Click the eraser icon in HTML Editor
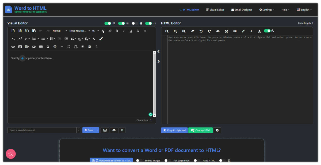Image resolution: width=321 pixels, height=165 pixels. point(192,31)
